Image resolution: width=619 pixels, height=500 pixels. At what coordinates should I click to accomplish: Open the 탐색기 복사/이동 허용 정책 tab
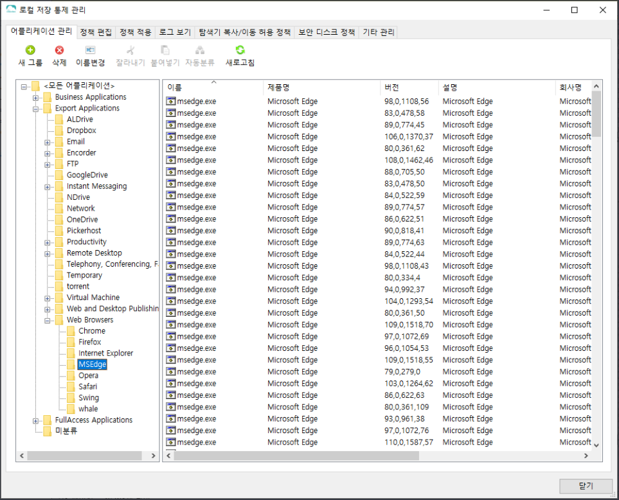(245, 32)
